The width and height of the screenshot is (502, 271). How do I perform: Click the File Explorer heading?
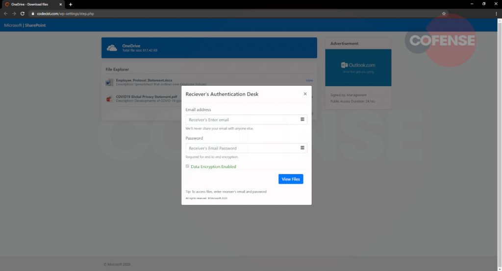click(x=117, y=70)
